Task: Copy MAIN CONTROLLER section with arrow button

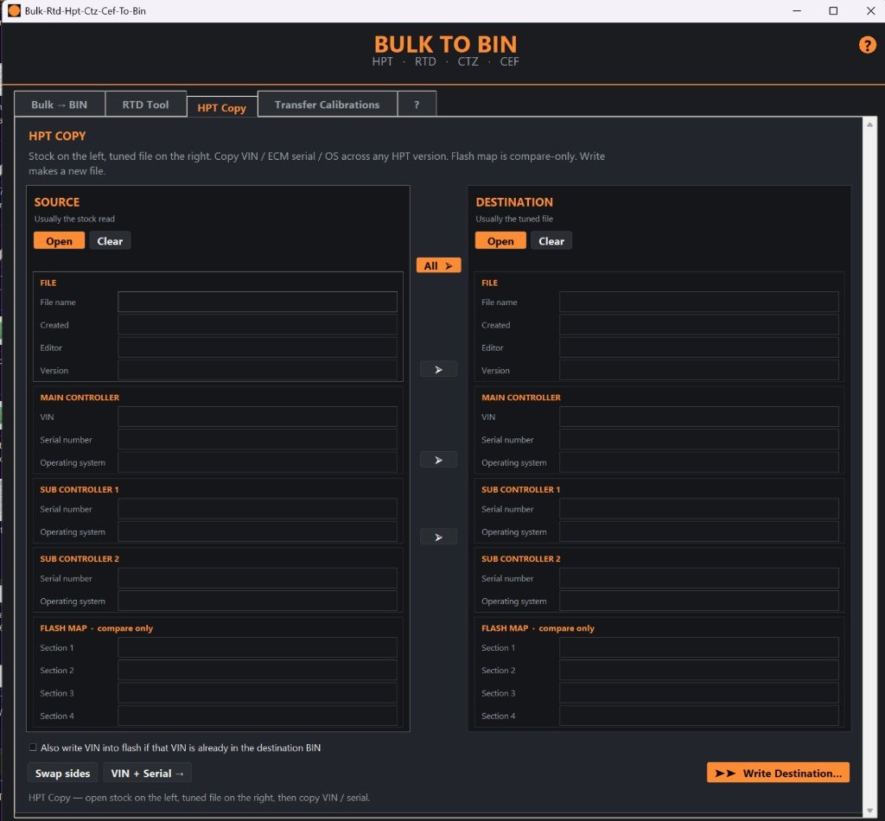Action: (438, 461)
